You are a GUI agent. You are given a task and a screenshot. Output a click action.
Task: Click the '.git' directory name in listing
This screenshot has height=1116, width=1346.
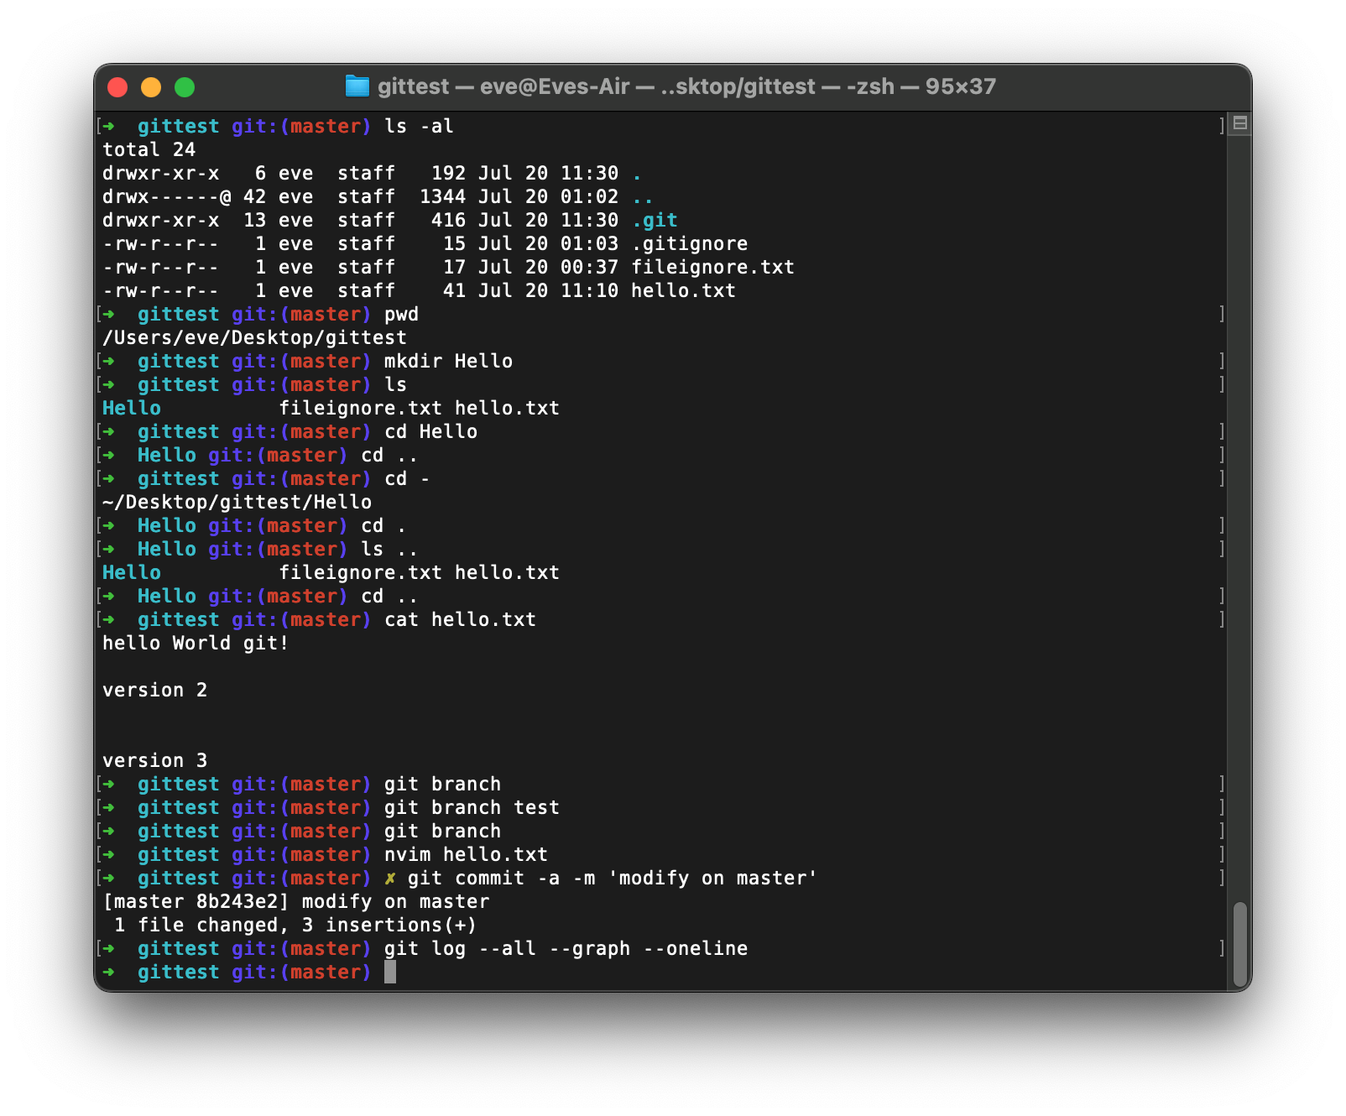tap(655, 220)
